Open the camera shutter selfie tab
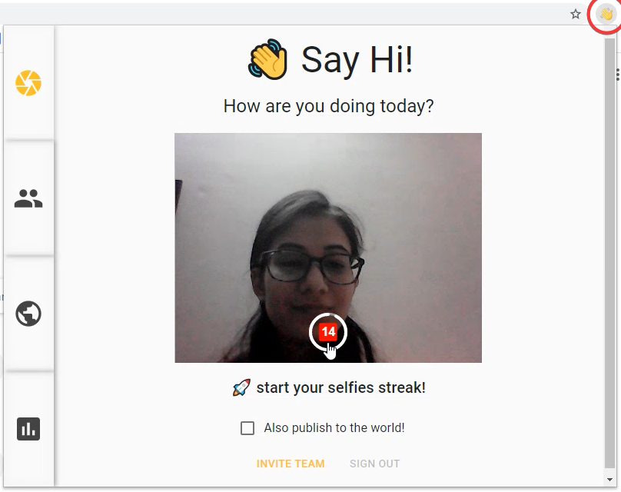 pyautogui.click(x=28, y=83)
